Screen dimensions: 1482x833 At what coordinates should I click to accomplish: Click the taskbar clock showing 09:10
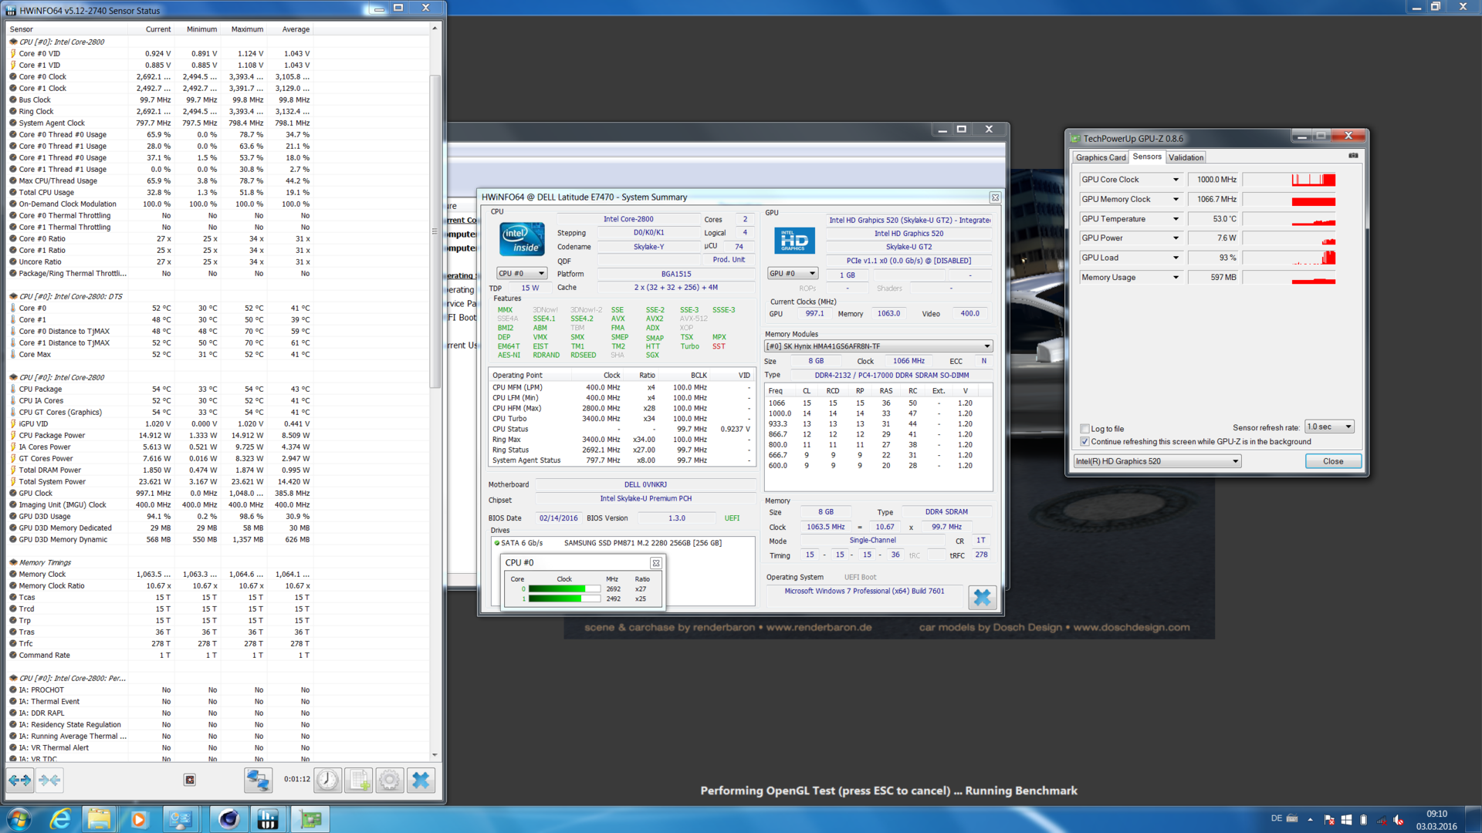(x=1436, y=820)
